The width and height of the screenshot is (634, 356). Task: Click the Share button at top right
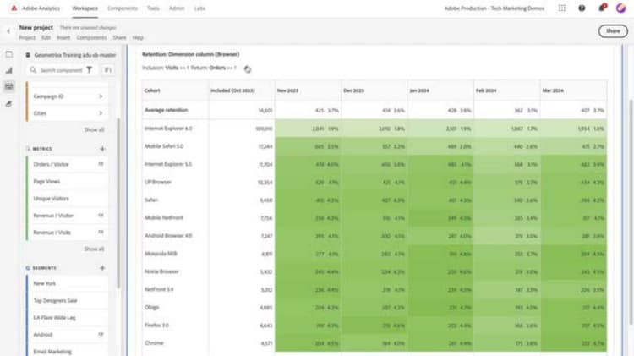click(x=613, y=31)
